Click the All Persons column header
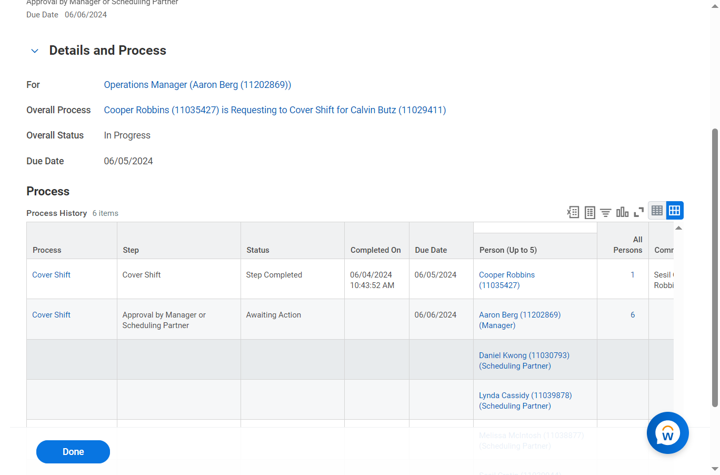 (623, 241)
